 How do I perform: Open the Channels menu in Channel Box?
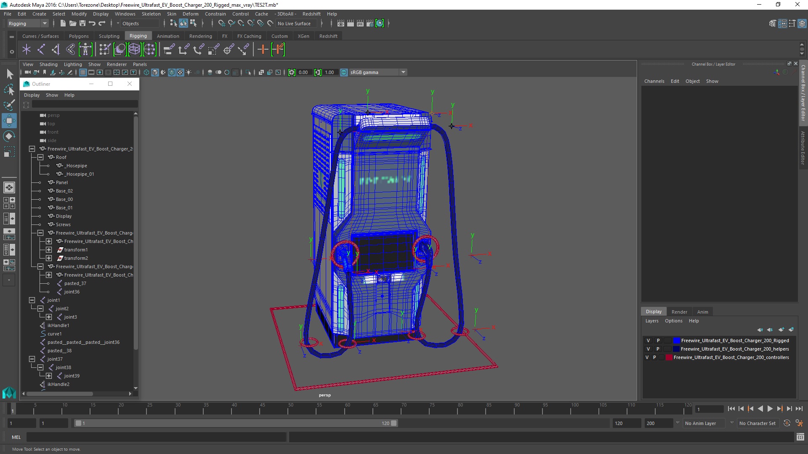click(654, 81)
